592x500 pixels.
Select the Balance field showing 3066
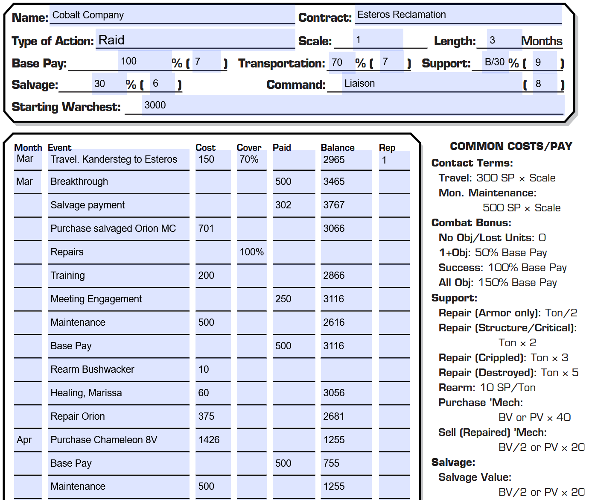(346, 229)
